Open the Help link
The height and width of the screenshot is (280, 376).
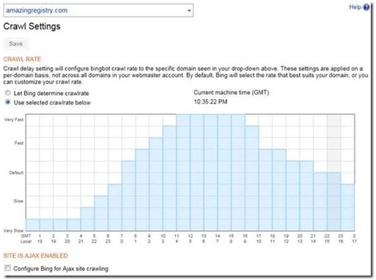(x=355, y=7)
